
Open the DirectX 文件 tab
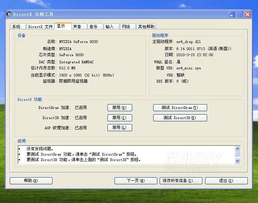(40, 26)
